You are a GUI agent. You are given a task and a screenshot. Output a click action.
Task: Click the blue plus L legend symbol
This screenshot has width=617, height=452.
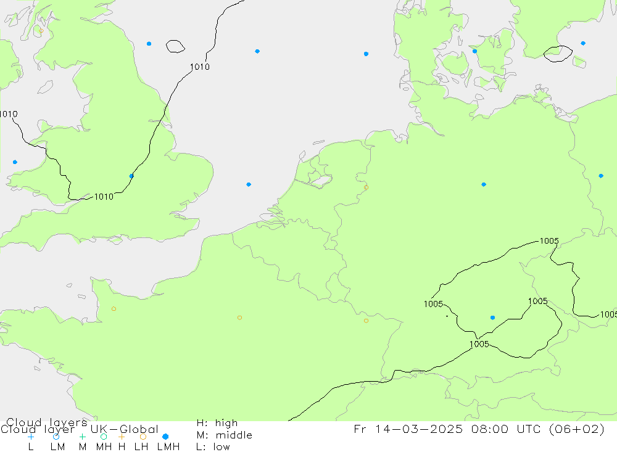31,437
